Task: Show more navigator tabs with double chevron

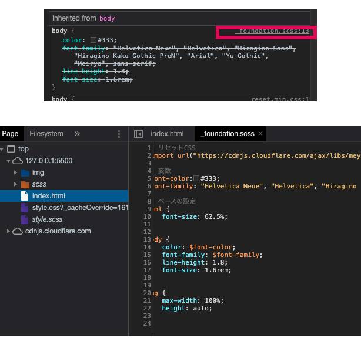Action: click(77, 134)
